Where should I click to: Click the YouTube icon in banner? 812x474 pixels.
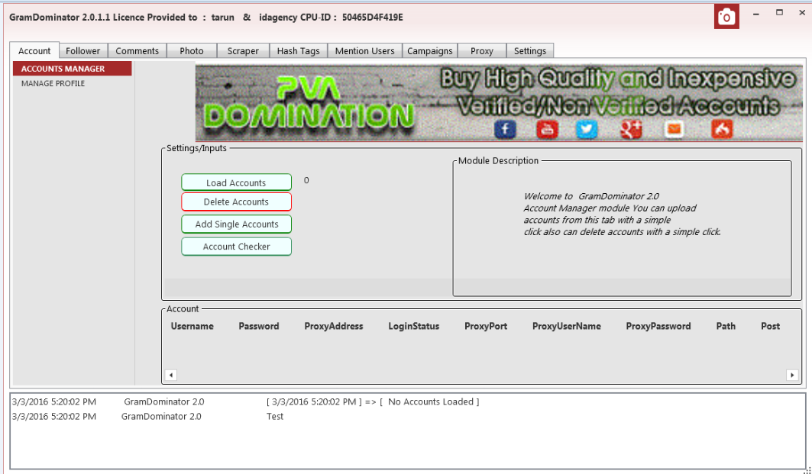pyautogui.click(x=547, y=129)
